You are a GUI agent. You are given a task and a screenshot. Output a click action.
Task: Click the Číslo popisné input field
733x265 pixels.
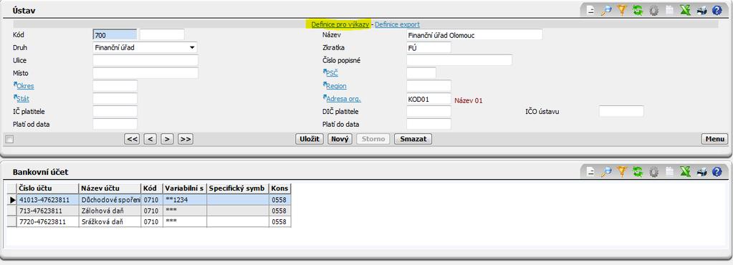(459, 60)
